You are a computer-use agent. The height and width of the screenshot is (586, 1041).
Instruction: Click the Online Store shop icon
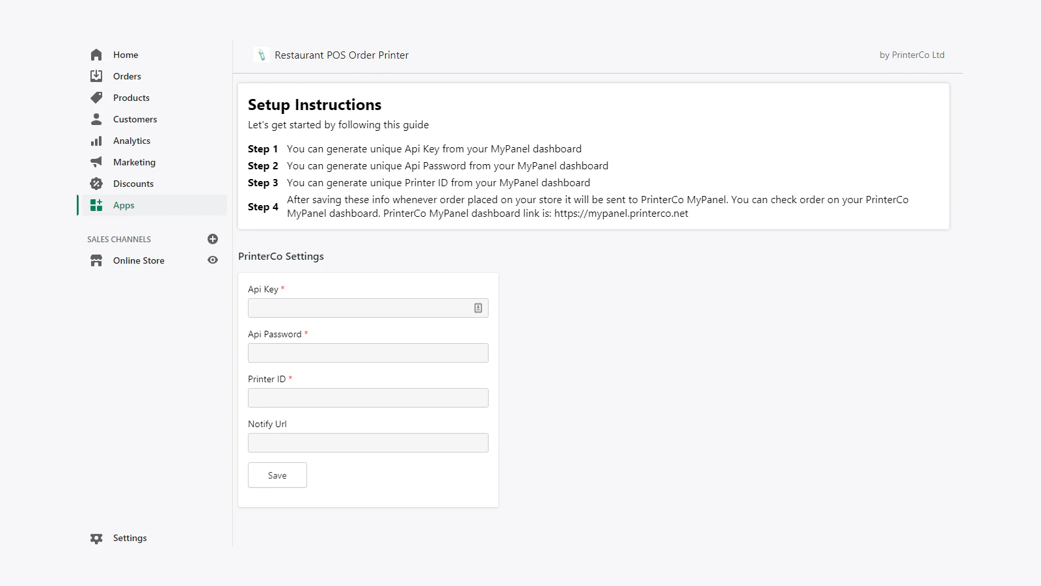pos(96,260)
